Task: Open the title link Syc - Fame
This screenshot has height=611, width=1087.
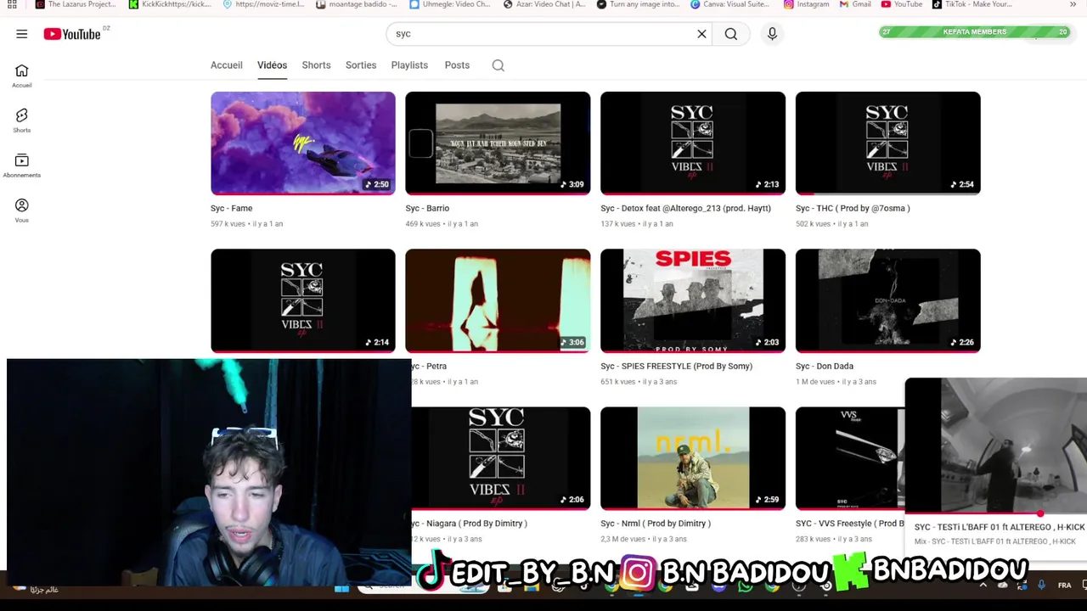Action: tap(232, 208)
